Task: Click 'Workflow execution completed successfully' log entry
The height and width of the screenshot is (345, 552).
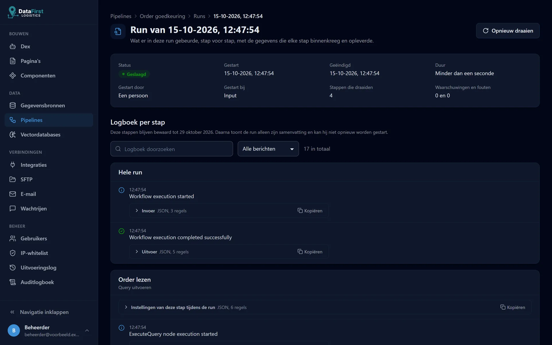Action: point(181,237)
